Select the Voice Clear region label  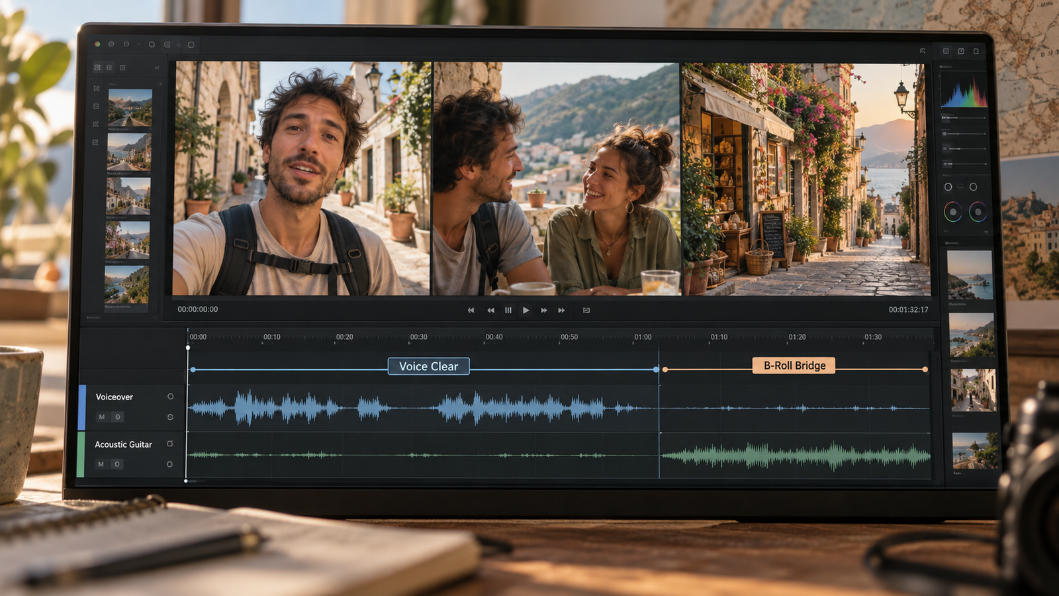tap(428, 366)
